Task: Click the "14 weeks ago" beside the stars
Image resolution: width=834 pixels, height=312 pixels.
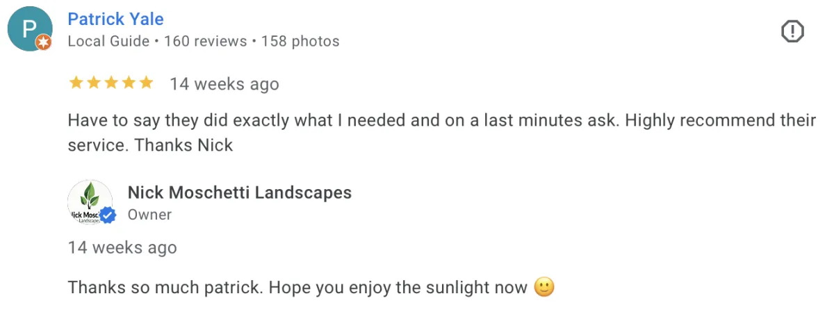Action: click(x=224, y=84)
